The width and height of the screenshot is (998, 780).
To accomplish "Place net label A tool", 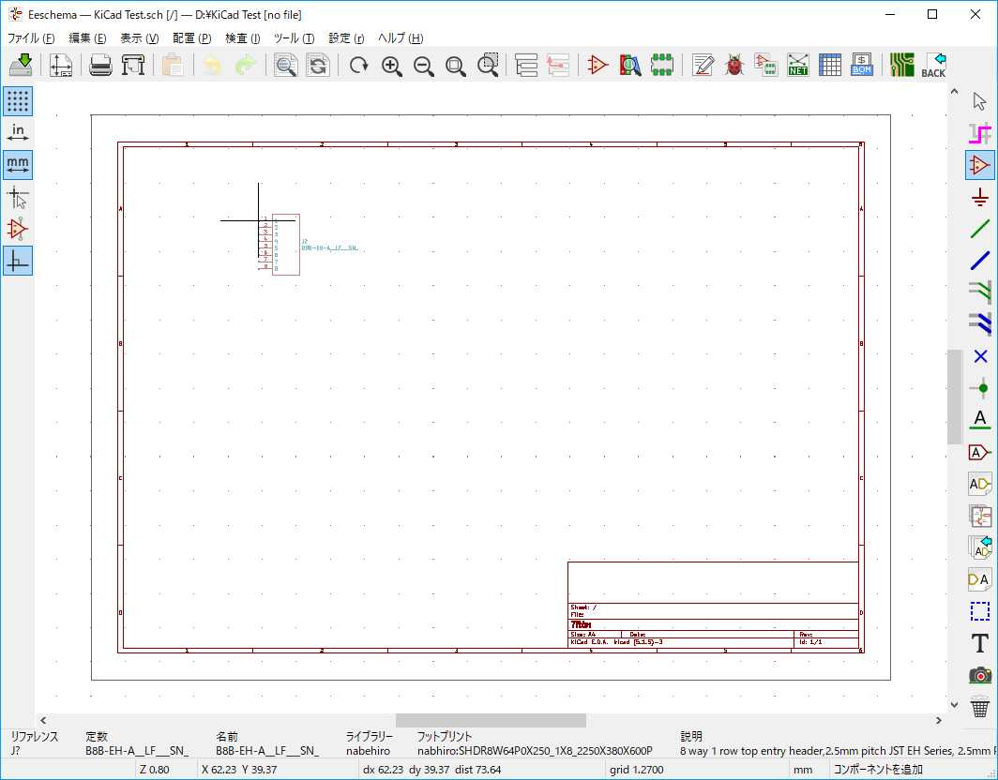I will 980,420.
